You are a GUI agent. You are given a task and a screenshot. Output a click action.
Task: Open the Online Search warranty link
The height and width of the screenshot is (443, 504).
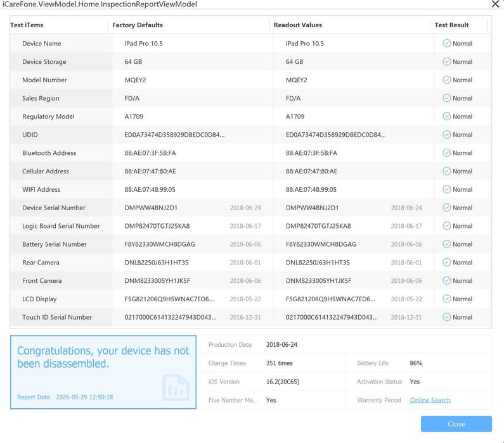(430, 400)
